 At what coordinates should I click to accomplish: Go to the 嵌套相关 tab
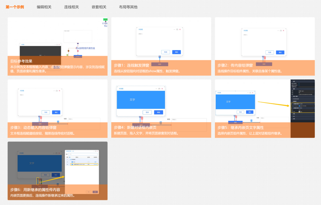point(99,7)
